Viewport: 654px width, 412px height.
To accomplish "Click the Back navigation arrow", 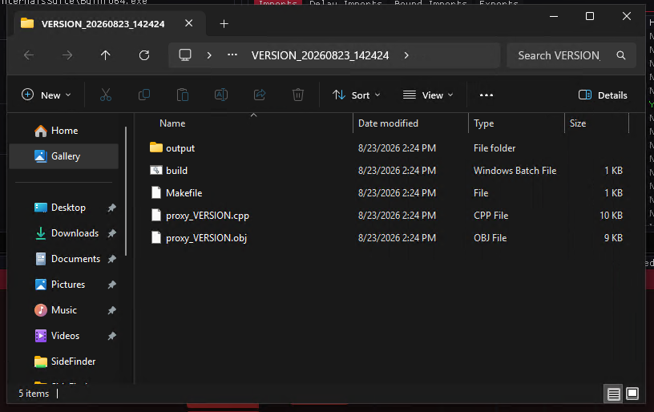I will coord(29,55).
